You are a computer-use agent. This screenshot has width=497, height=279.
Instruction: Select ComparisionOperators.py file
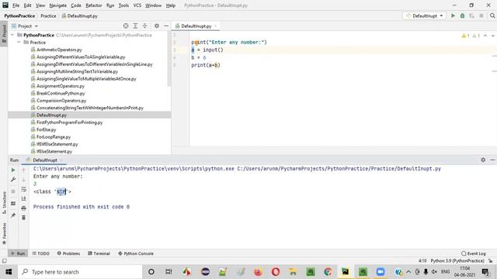(61, 101)
